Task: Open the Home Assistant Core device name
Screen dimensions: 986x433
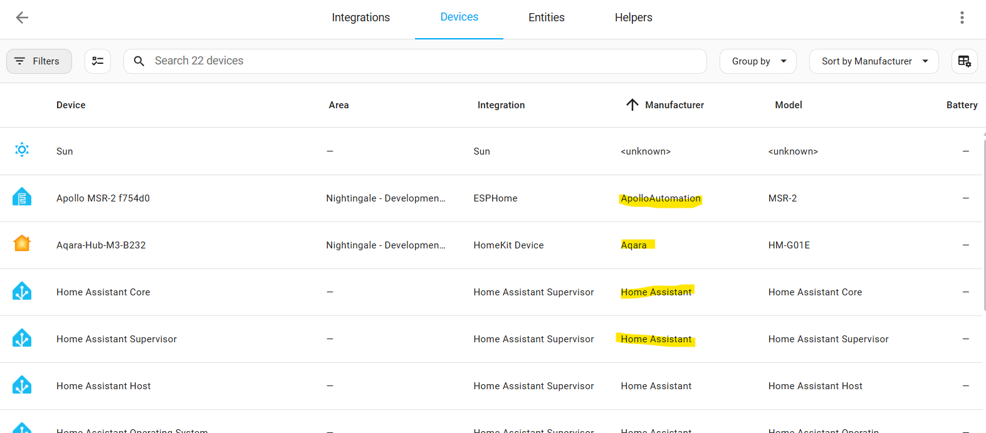Action: (103, 292)
